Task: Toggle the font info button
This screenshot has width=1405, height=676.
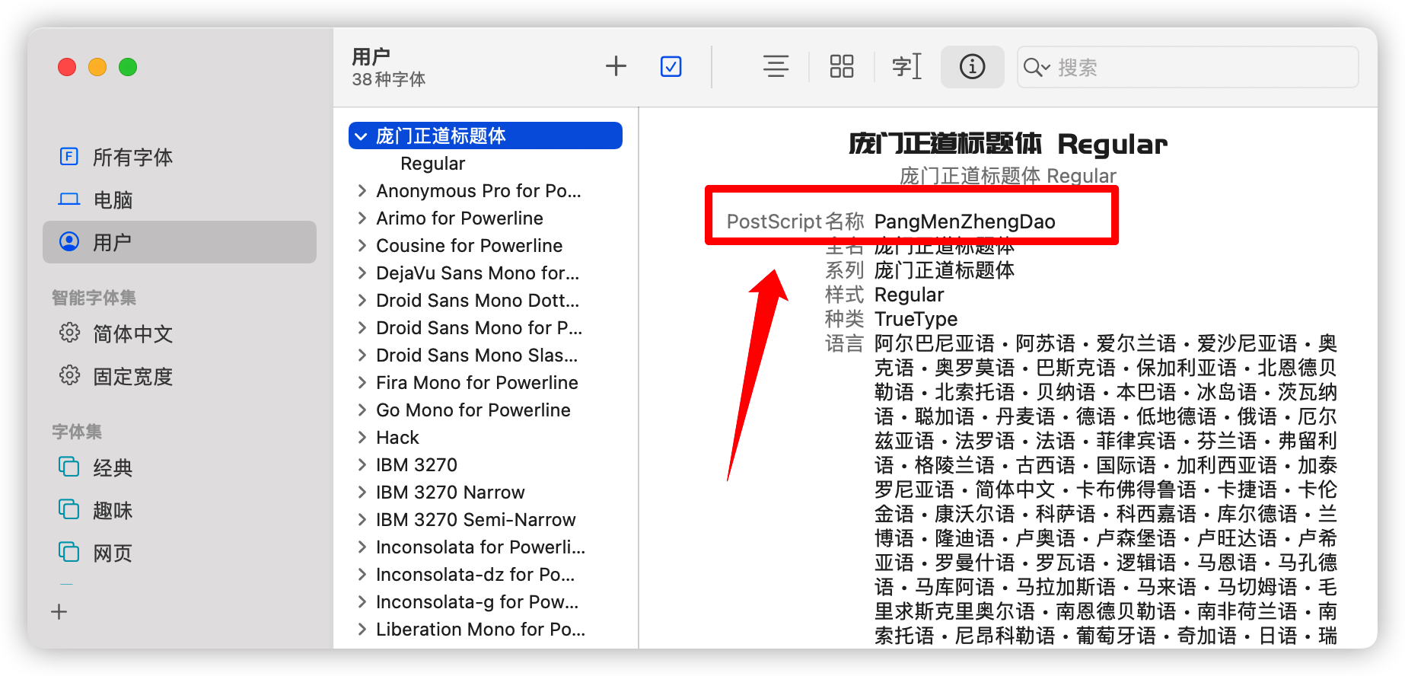Action: (x=972, y=67)
